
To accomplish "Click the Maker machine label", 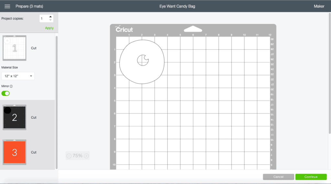I will 319,6.
